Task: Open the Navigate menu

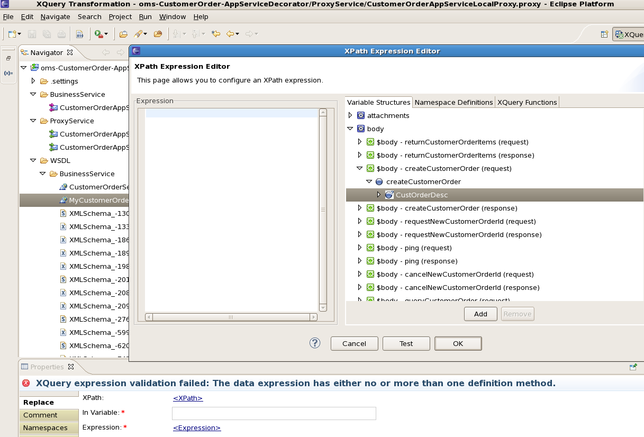Action: point(55,16)
